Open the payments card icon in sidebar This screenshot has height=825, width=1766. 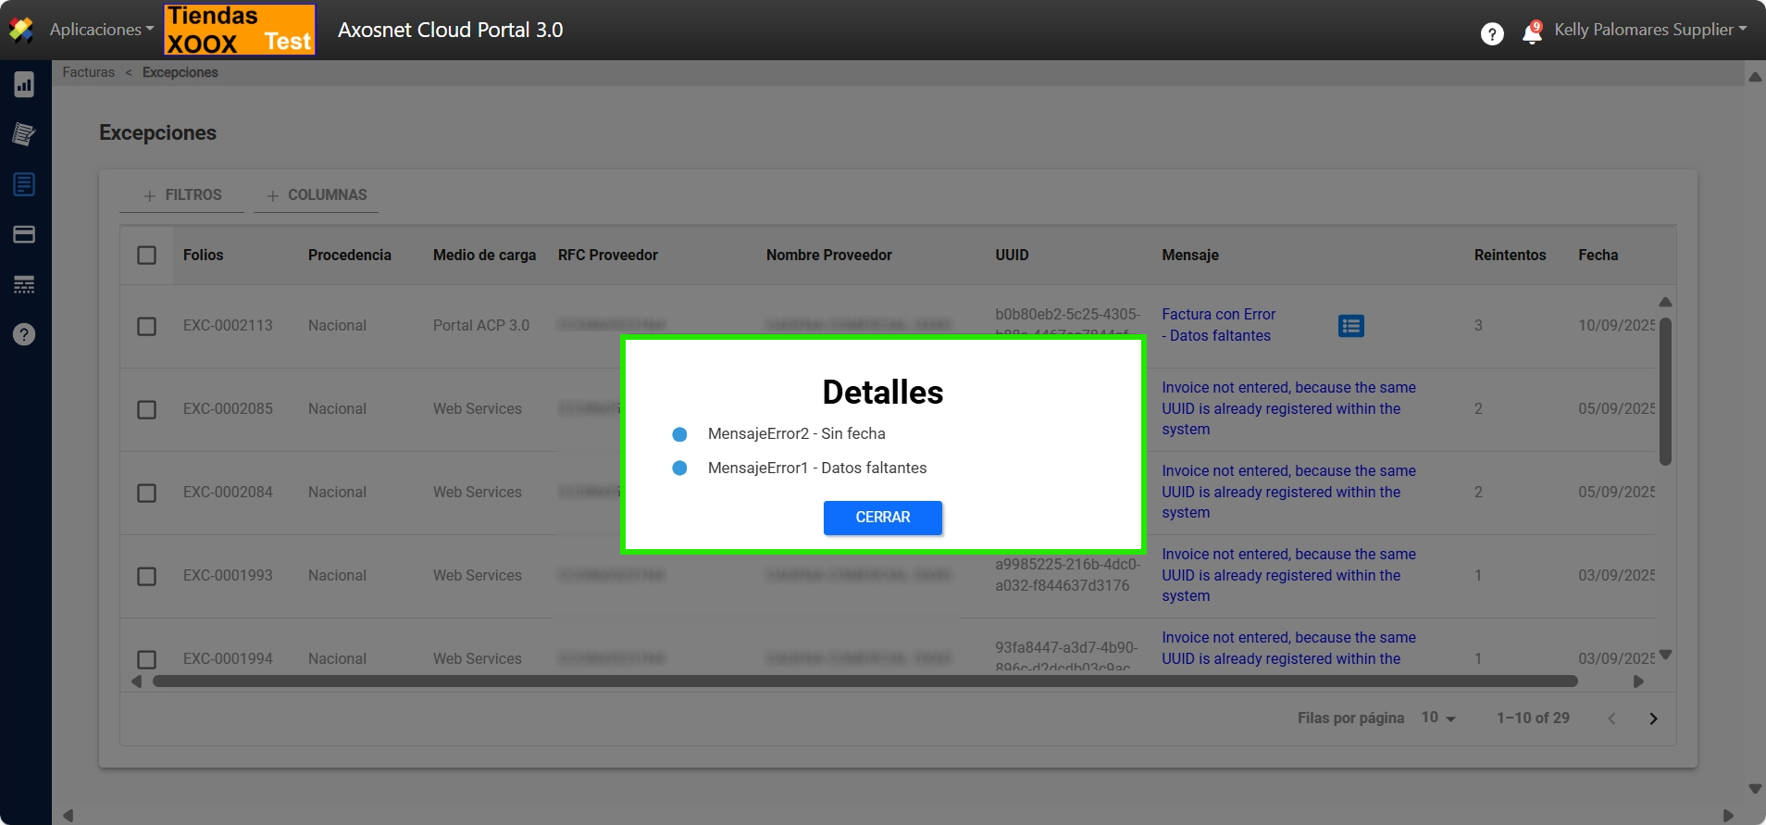coord(24,234)
